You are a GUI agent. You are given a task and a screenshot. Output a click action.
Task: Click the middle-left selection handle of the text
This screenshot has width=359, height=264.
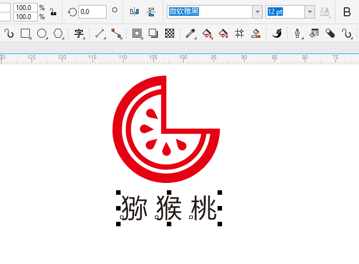[x=118, y=208]
